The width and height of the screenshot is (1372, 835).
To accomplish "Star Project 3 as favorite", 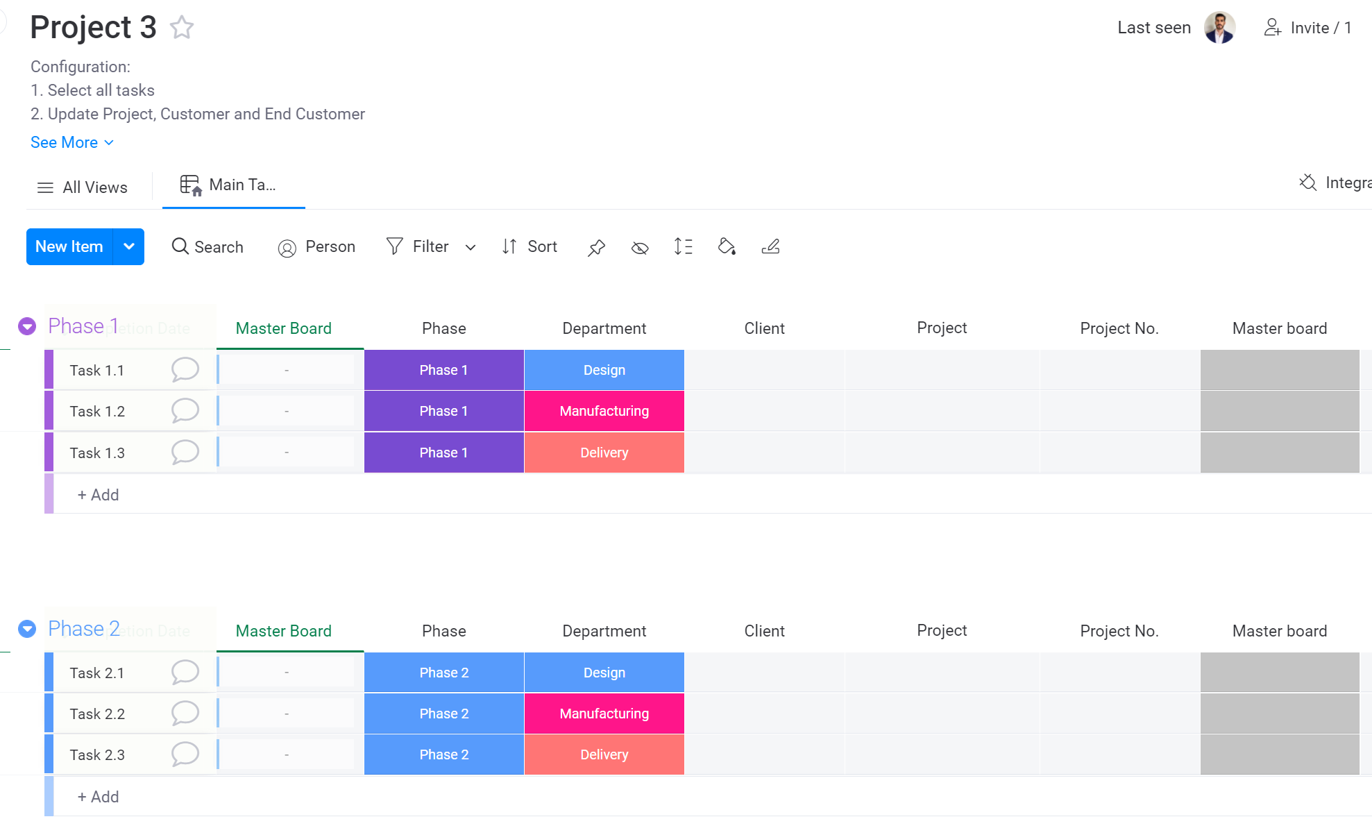I will click(182, 28).
